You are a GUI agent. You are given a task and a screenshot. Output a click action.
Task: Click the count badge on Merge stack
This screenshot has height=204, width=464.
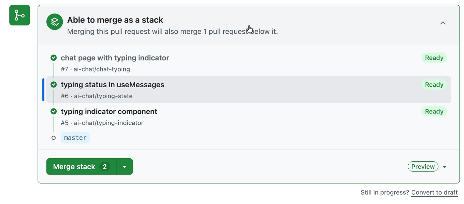point(105,167)
